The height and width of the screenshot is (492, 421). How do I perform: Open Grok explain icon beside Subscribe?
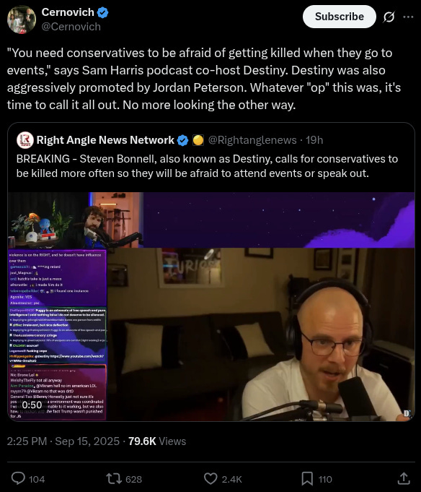point(389,17)
